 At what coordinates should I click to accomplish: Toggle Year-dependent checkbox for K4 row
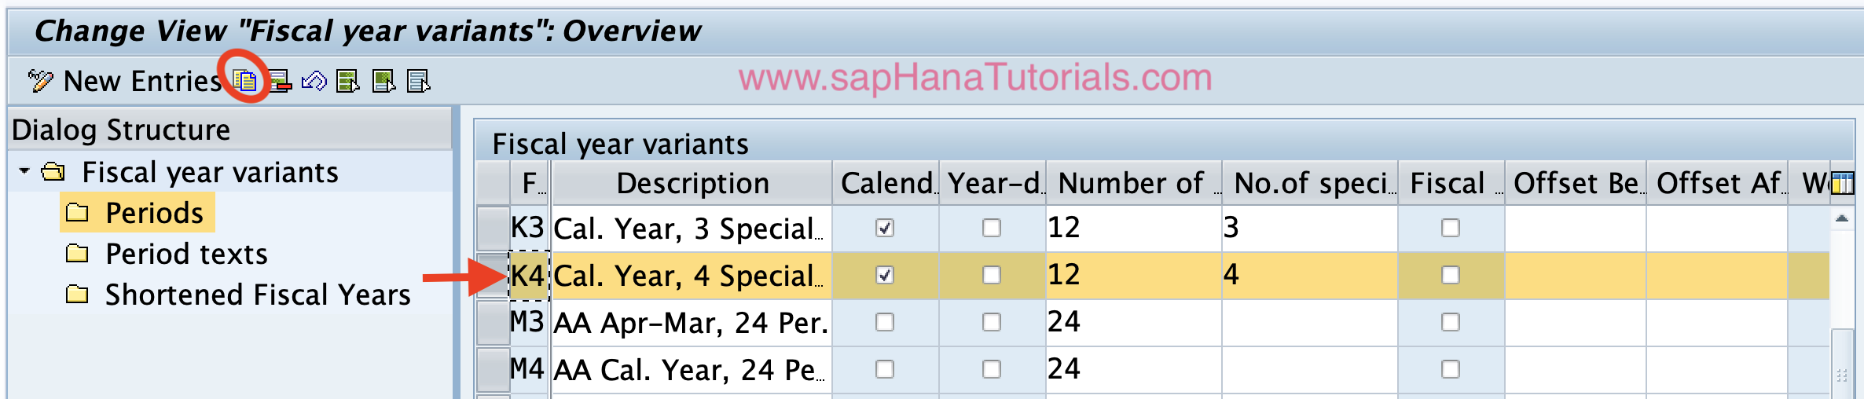click(992, 275)
